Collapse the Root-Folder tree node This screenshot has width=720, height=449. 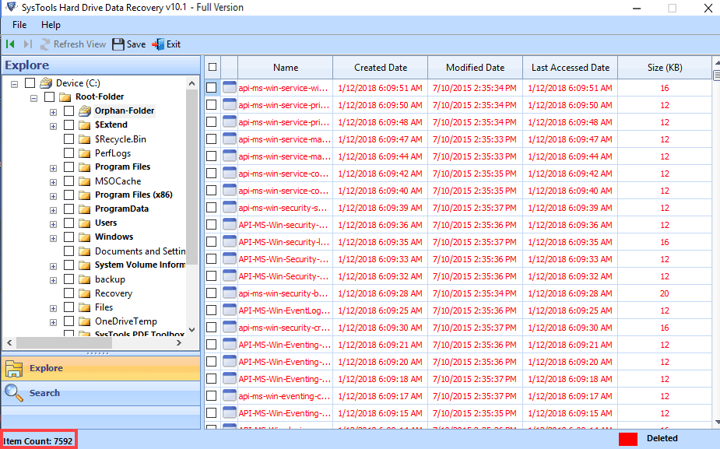(x=33, y=98)
